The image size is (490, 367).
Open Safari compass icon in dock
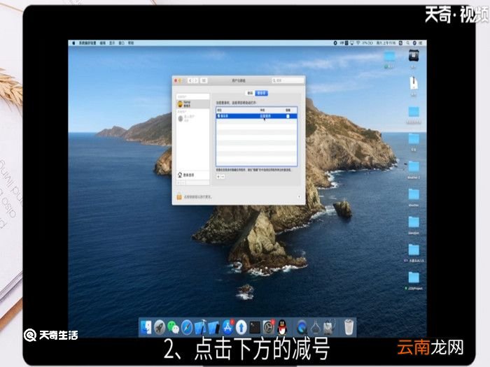[187, 327]
